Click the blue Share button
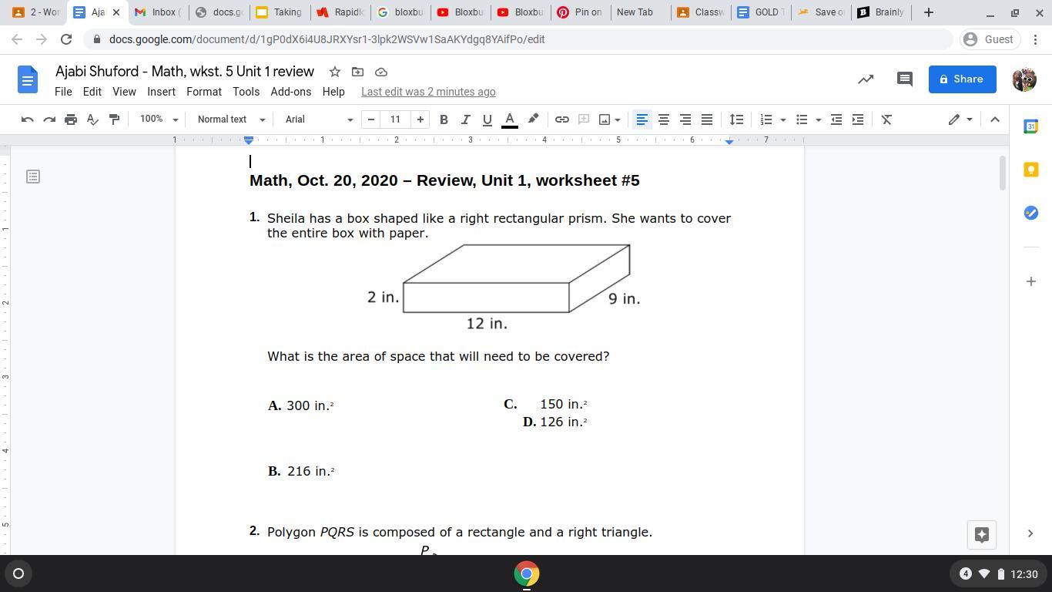The width and height of the screenshot is (1052, 592). click(961, 79)
